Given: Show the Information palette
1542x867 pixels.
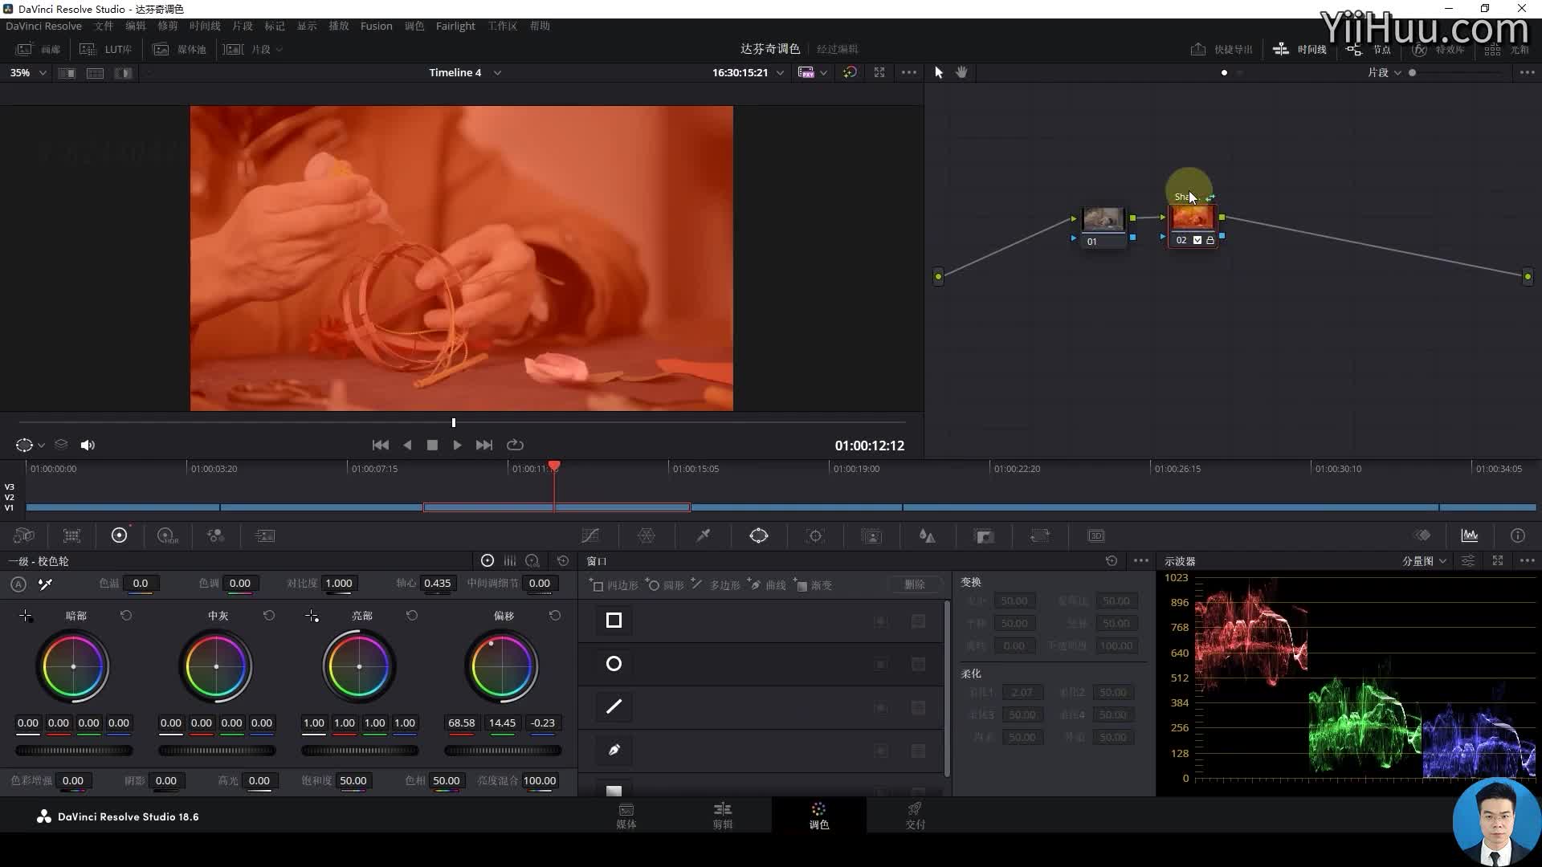Looking at the screenshot, I should [1517, 535].
